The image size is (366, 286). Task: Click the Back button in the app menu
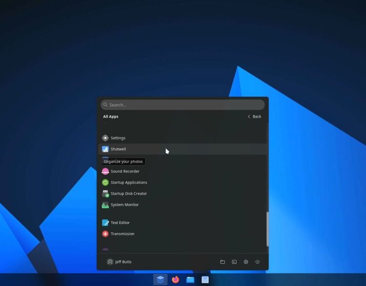tap(254, 117)
